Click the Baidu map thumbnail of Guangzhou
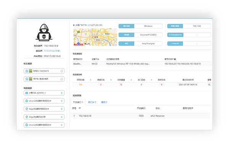Screen dimensions: 229x145 [x=95, y=37]
